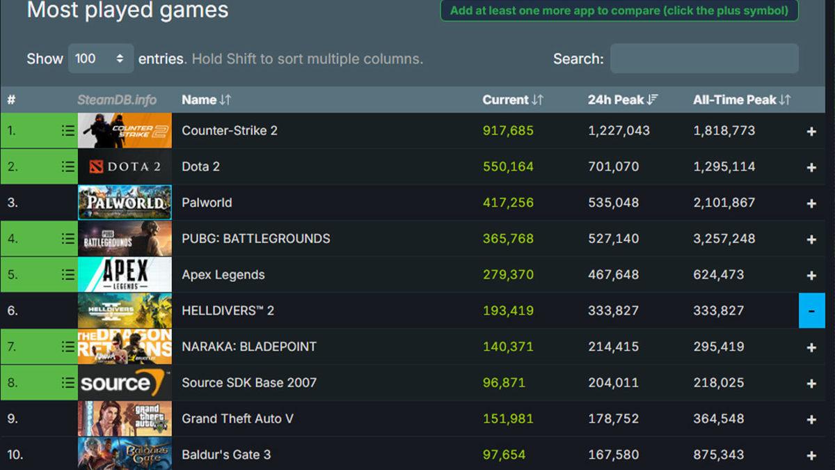
Task: Sort by the Current column header
Action: tap(512, 100)
